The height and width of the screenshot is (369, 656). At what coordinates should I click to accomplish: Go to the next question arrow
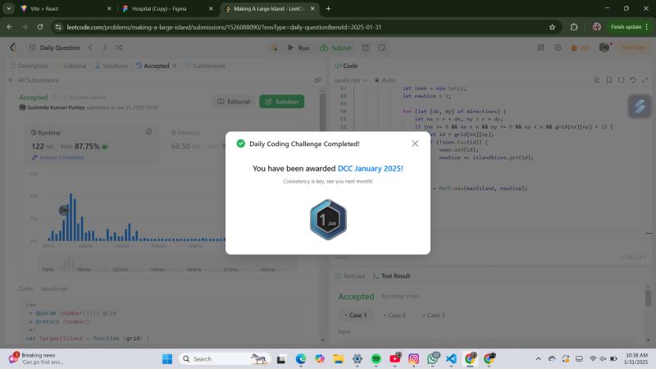pos(105,48)
